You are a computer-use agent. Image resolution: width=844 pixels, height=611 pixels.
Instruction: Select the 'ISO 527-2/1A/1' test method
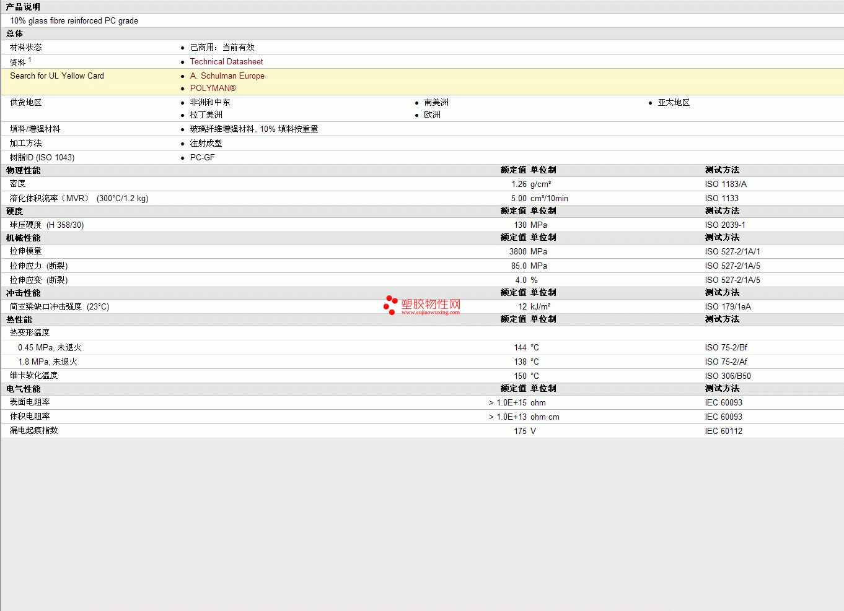732,252
